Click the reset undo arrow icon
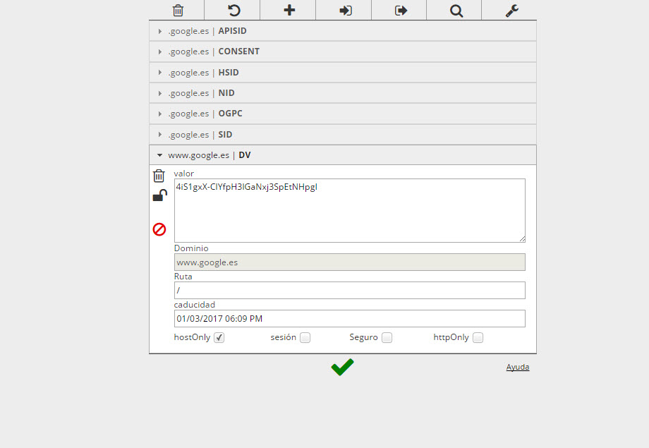The height and width of the screenshot is (448, 649). (233, 11)
